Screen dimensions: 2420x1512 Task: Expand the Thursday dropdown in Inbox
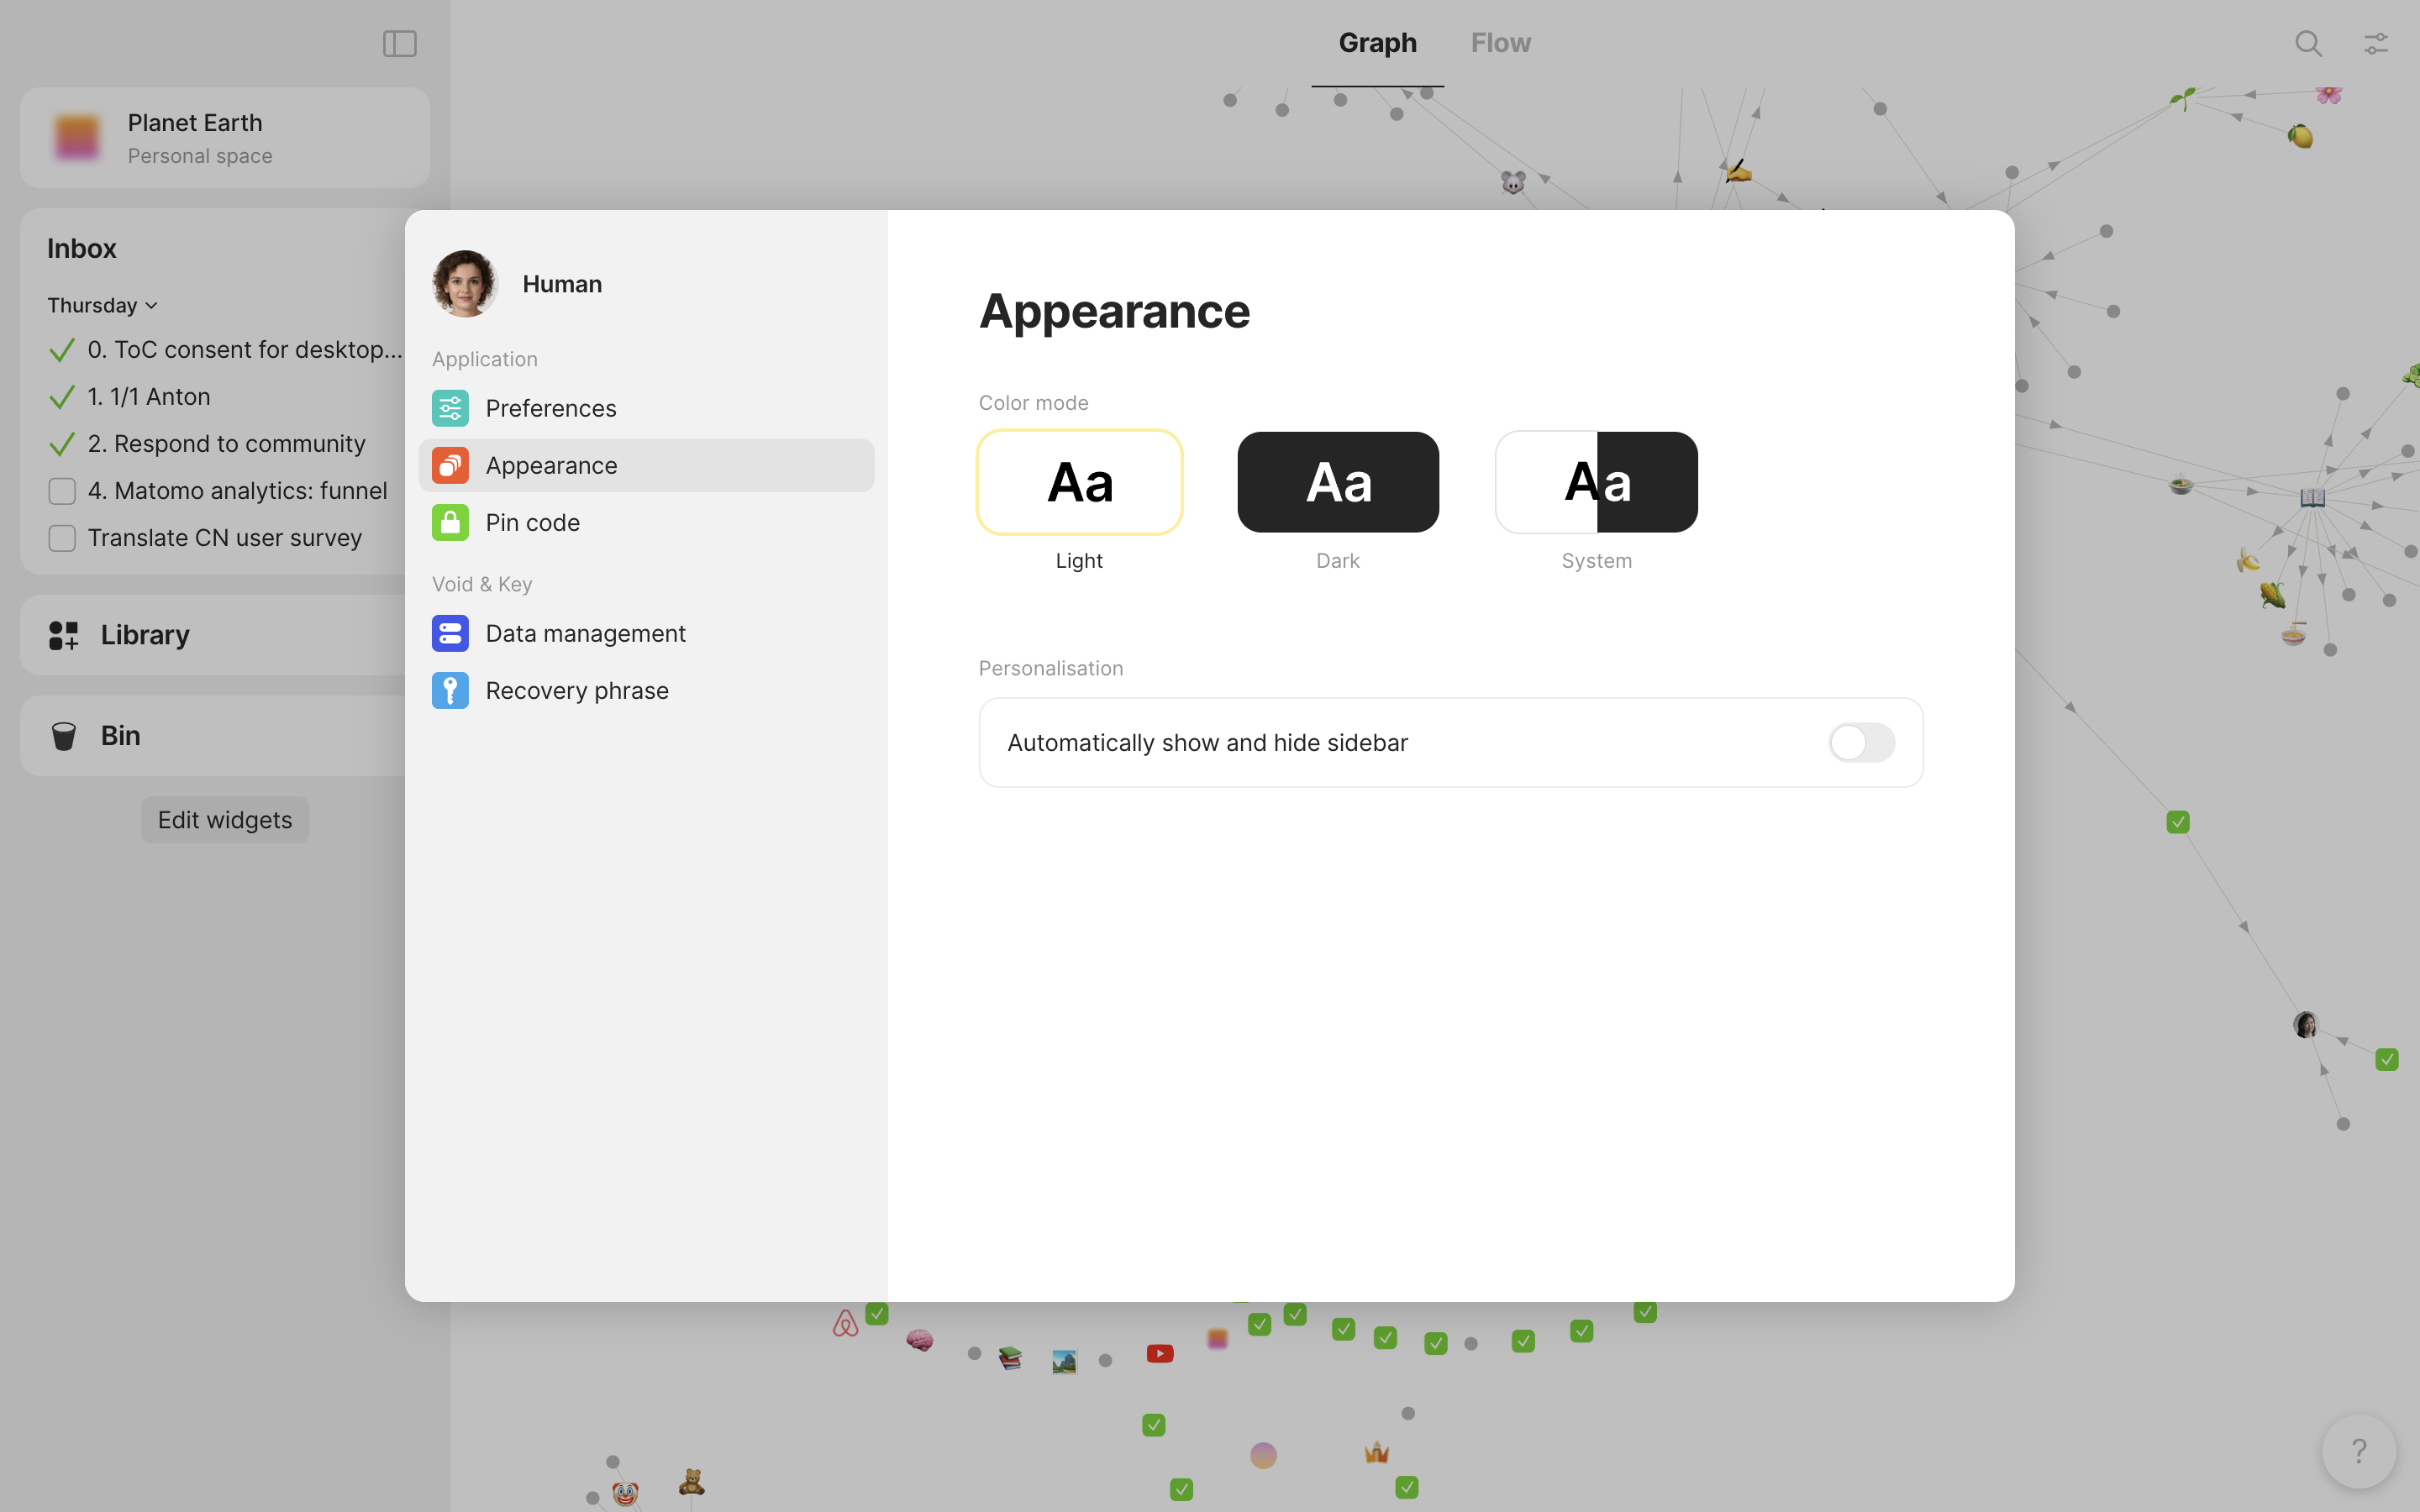(102, 305)
